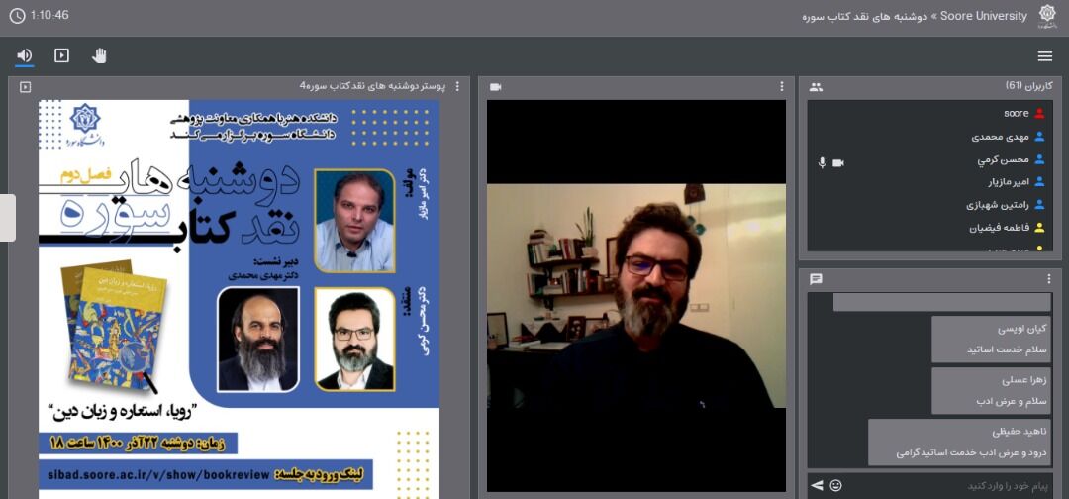Click the media play icon in toolbar
Image resolution: width=1069 pixels, height=499 pixels.
pyautogui.click(x=61, y=55)
